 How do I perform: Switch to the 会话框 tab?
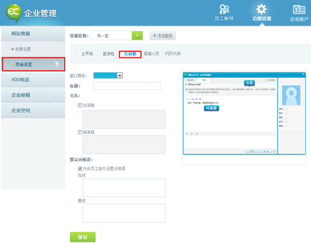point(130,54)
